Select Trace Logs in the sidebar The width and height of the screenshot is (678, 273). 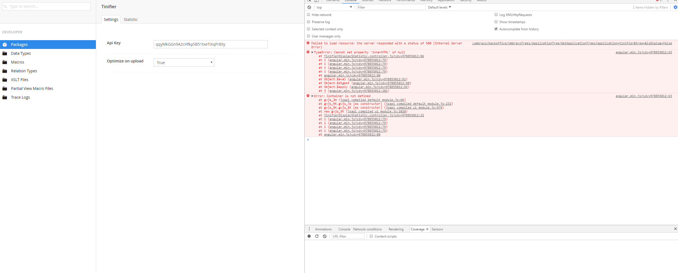point(20,97)
